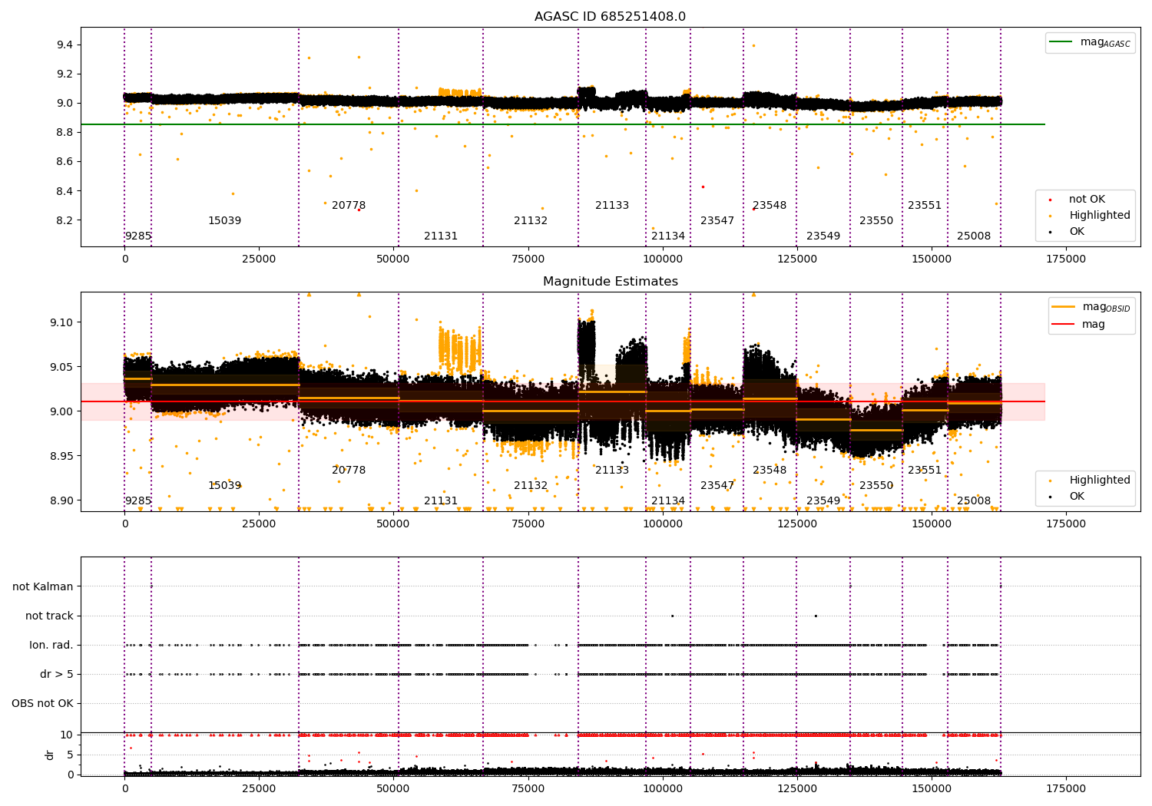Click the 'Magnitude Estimates' plot title
Image resolution: width=1152 pixels, height=806 pixels.
click(x=611, y=282)
